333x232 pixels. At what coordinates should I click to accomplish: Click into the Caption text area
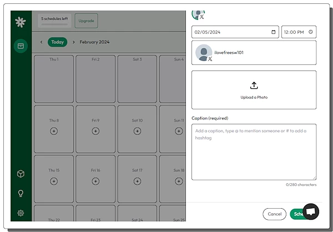[x=254, y=152]
